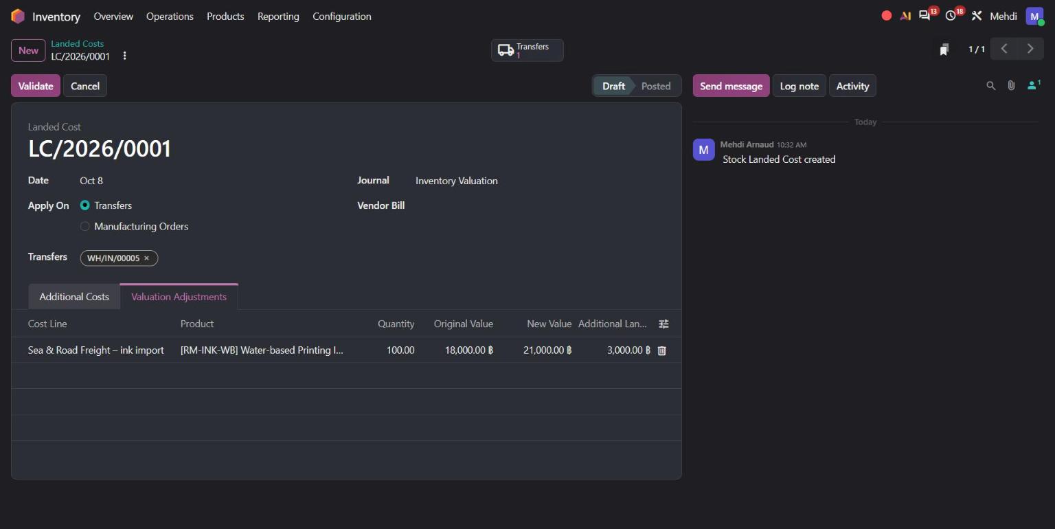1055x529 pixels.
Task: Open the conversations icon with 13 badge
Action: click(925, 15)
